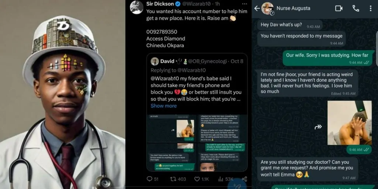Open Nurse Augusta's contact profile photo
Viewport: 378px width, 189px height.
[x=268, y=8]
